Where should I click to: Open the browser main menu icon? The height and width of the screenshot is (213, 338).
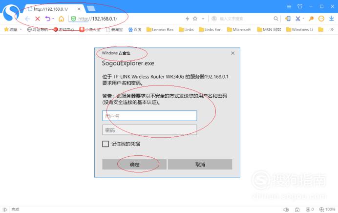click(289, 6)
